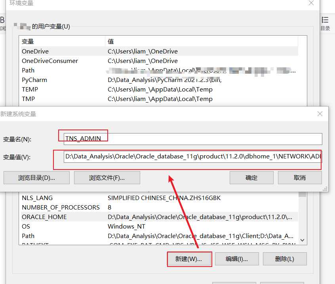Select the TMP user variable row

(x=159, y=99)
